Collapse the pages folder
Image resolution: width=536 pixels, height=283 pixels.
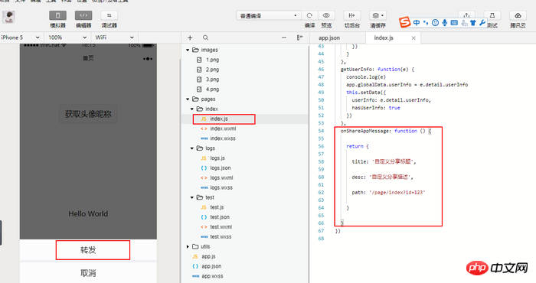pos(188,99)
